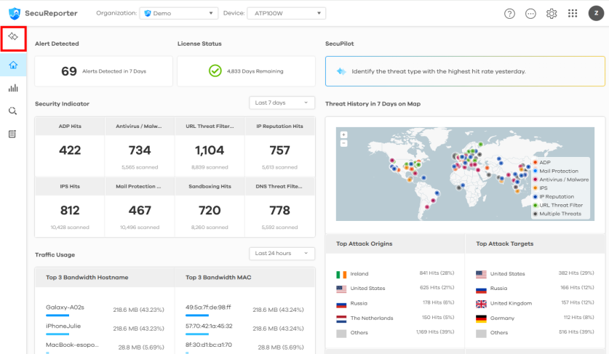Expand the Device ATP100W dropdown
The image size is (609, 354).
pos(286,13)
